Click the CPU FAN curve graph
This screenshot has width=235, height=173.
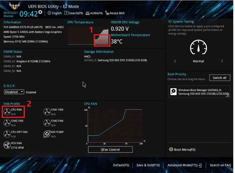[x=115, y=126]
